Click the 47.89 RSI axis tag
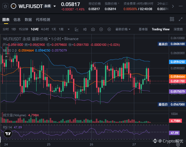The height and width of the screenshot is (147, 186). pos(175,133)
